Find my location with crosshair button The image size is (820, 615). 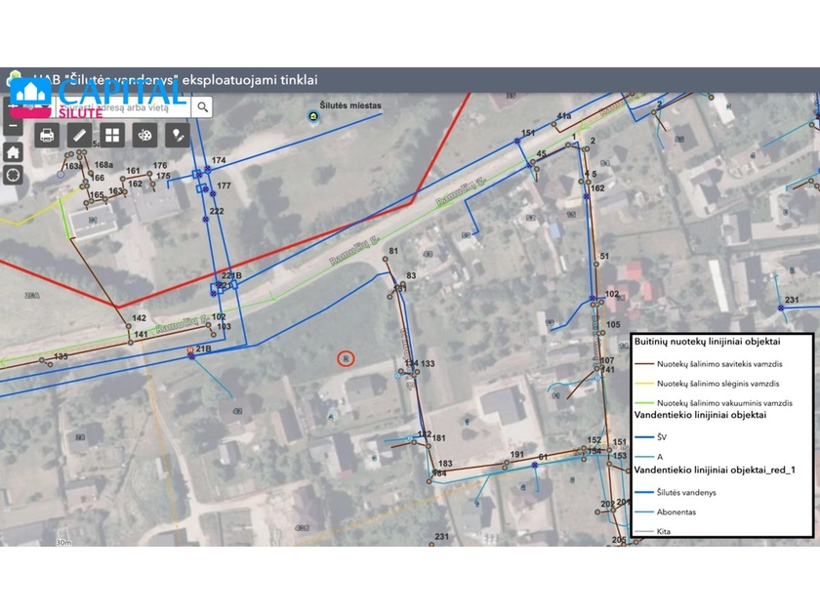click(13, 175)
